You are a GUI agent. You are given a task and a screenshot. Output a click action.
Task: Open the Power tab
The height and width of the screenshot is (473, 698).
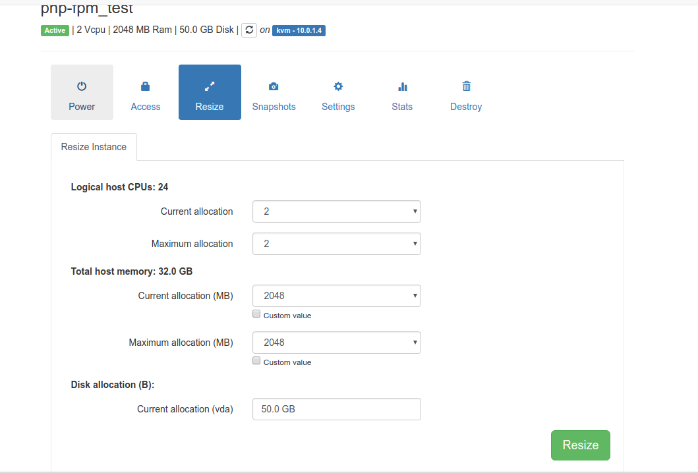(x=82, y=92)
